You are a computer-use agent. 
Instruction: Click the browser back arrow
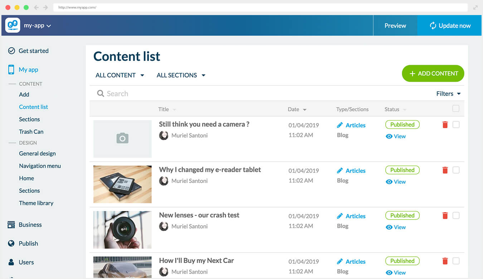(x=36, y=7)
